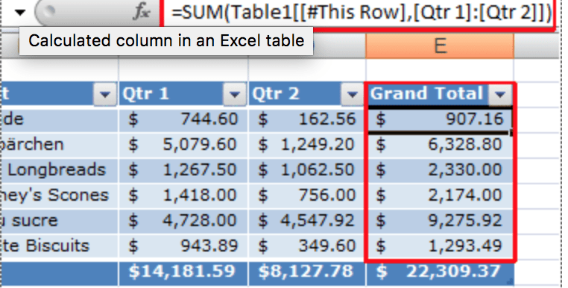Screen dimensions: 568x288
Task: Click Qtr 2 total $8,127.78
Action: pyautogui.click(x=307, y=272)
